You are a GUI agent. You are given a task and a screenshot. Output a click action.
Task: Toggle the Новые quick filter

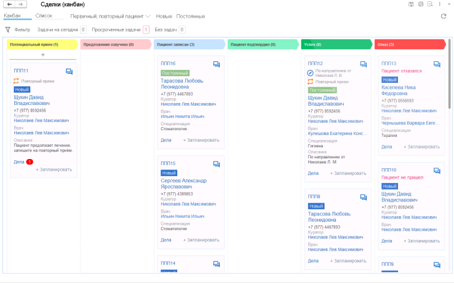pos(164,17)
